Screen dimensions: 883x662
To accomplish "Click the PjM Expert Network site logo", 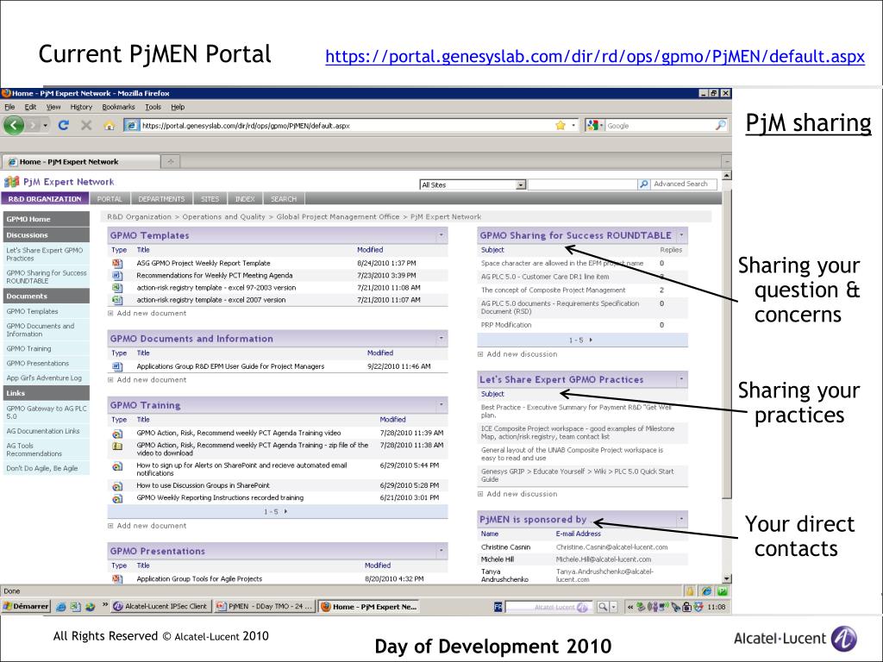I will point(12,182).
